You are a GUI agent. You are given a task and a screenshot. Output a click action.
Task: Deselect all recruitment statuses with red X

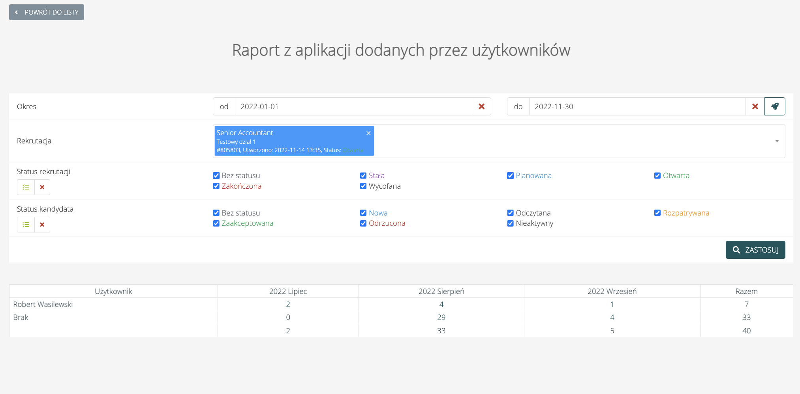(x=42, y=187)
